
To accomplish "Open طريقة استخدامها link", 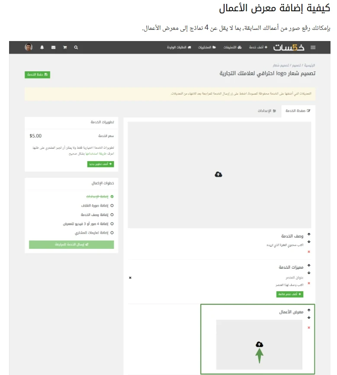I will [96, 153].
